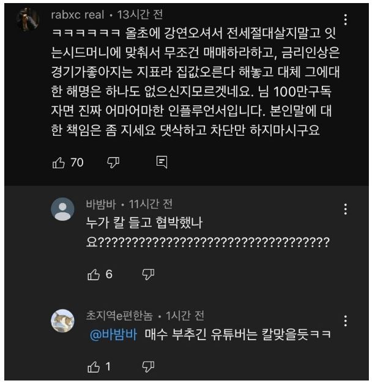Dislike the rabxc real comment
Viewport: 375px width, 386px height.
[x=113, y=162]
